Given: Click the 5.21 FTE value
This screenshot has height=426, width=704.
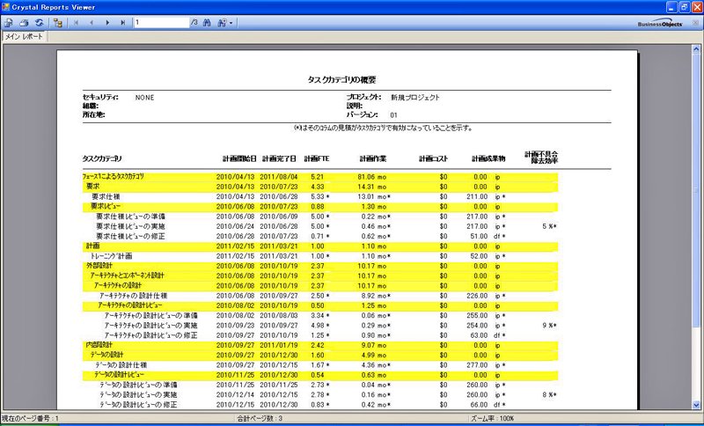Looking at the screenshot, I should pos(317,177).
